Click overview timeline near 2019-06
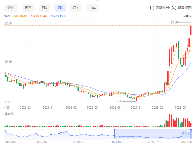Image resolution: width=196 pixels, height=147 pixels. (x=41, y=134)
